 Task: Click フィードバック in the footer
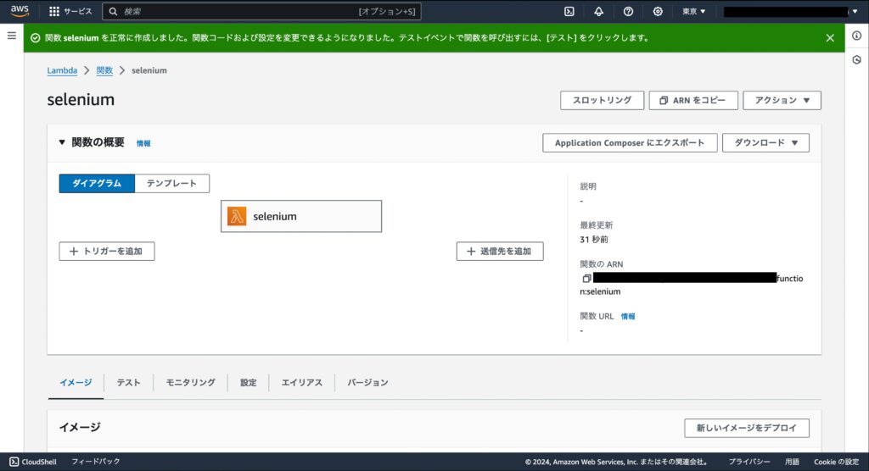coord(95,461)
